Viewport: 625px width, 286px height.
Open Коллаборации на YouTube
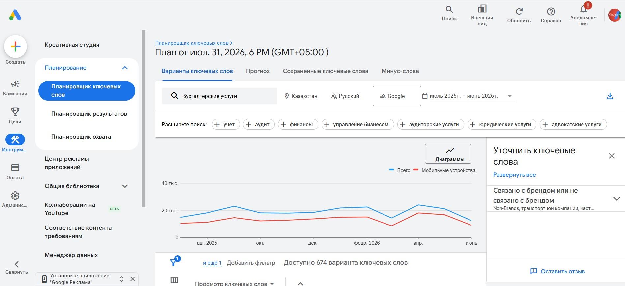pos(70,209)
